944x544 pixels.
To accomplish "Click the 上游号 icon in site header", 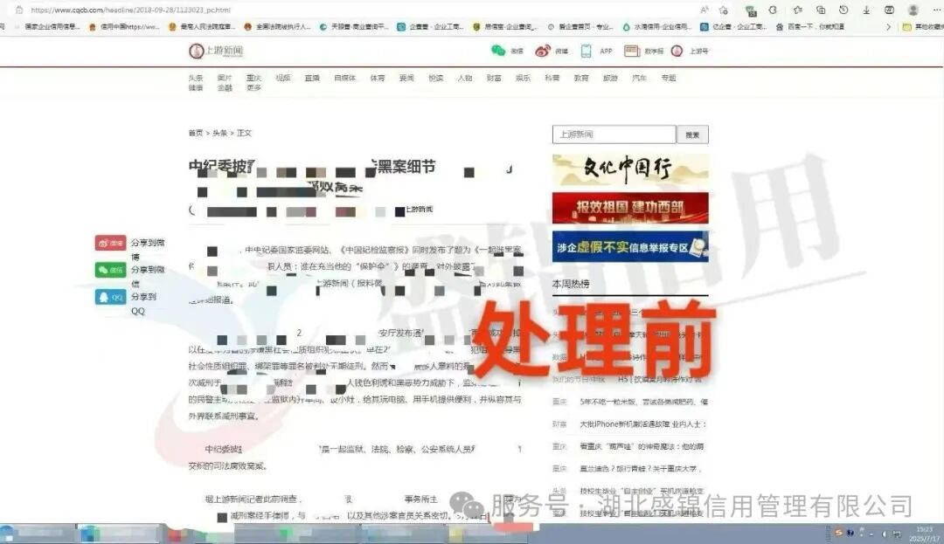I will coord(677,52).
